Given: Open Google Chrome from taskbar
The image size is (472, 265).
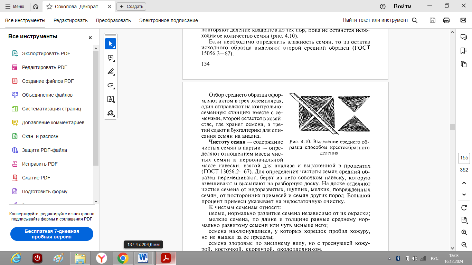Looking at the screenshot, I should [123, 258].
